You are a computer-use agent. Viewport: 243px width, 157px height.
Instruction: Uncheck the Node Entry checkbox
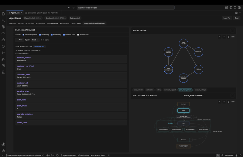point(52,35)
